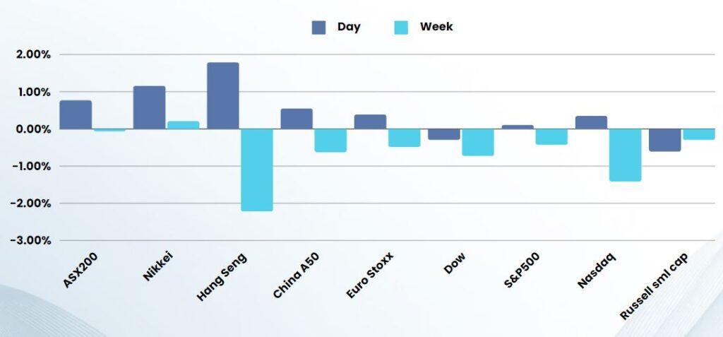
Task: Select the Dow Week bar
Action: click(x=477, y=142)
